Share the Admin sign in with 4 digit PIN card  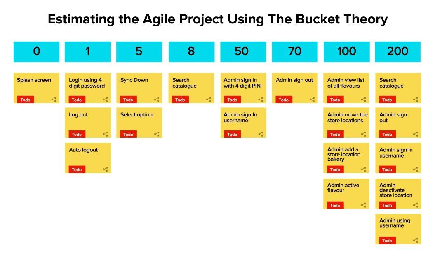click(x=261, y=100)
